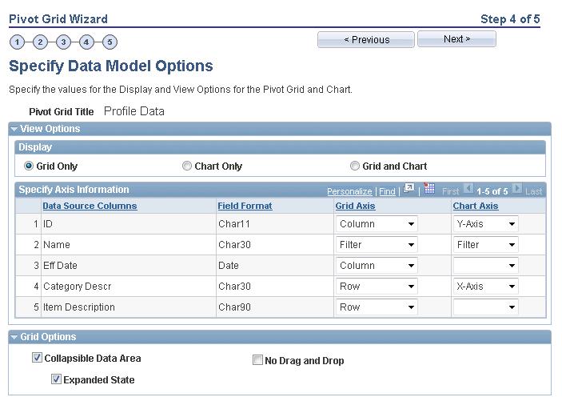Open Grid Axis dropdown for Category Descr
The width and height of the screenshot is (562, 401).
377,287
